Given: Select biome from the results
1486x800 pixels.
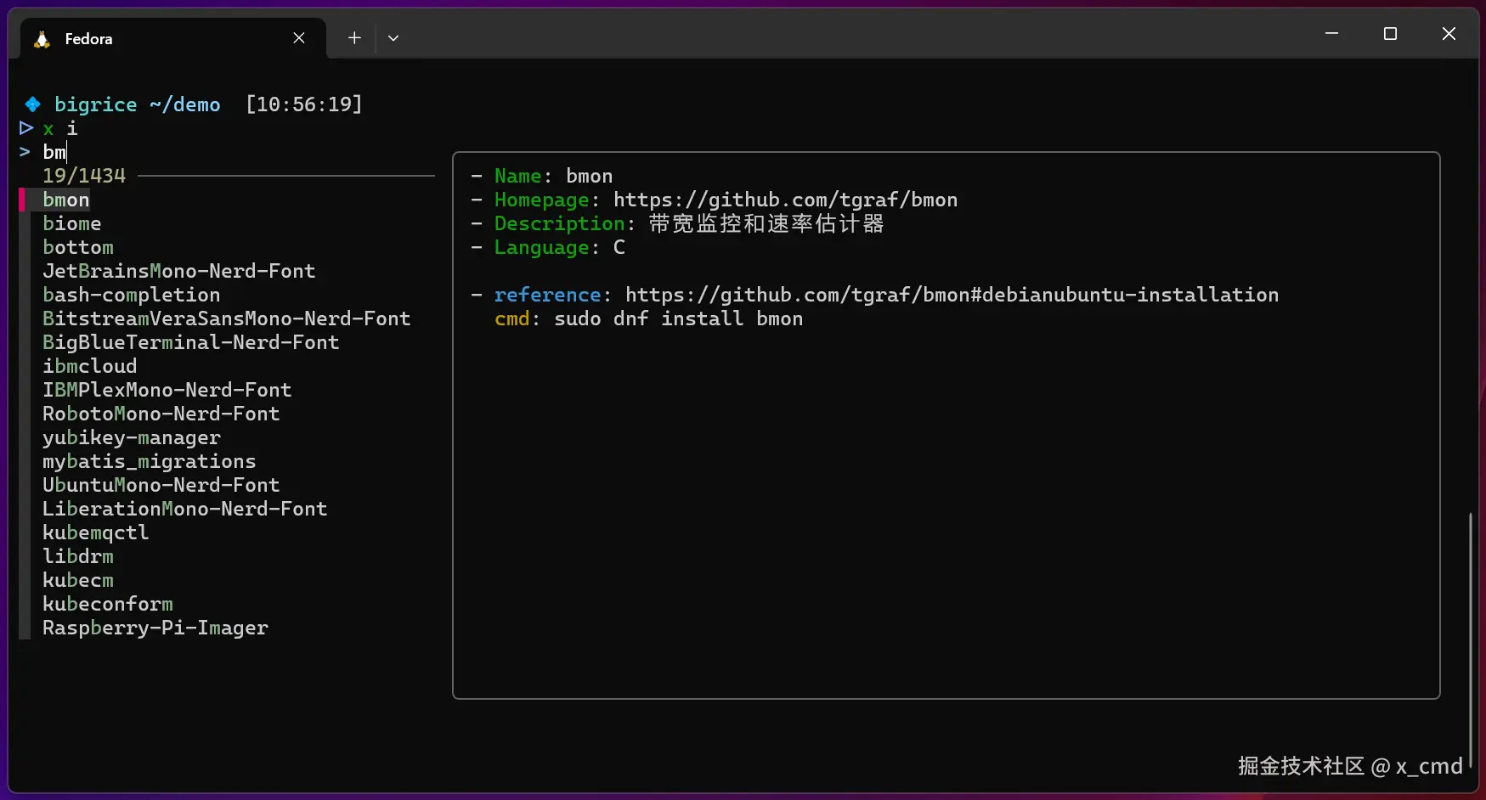Looking at the screenshot, I should (x=72, y=224).
